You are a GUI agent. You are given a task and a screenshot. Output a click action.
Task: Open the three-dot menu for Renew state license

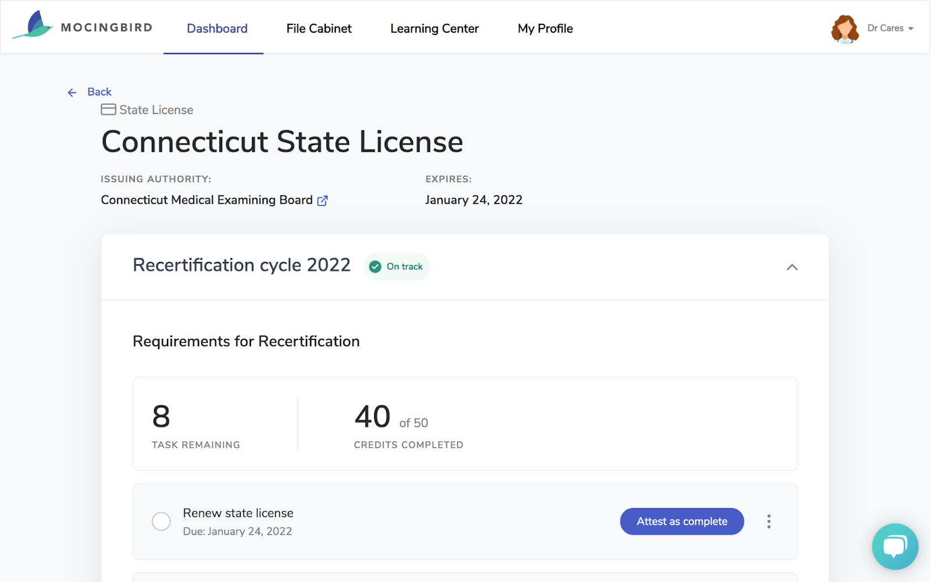(769, 521)
